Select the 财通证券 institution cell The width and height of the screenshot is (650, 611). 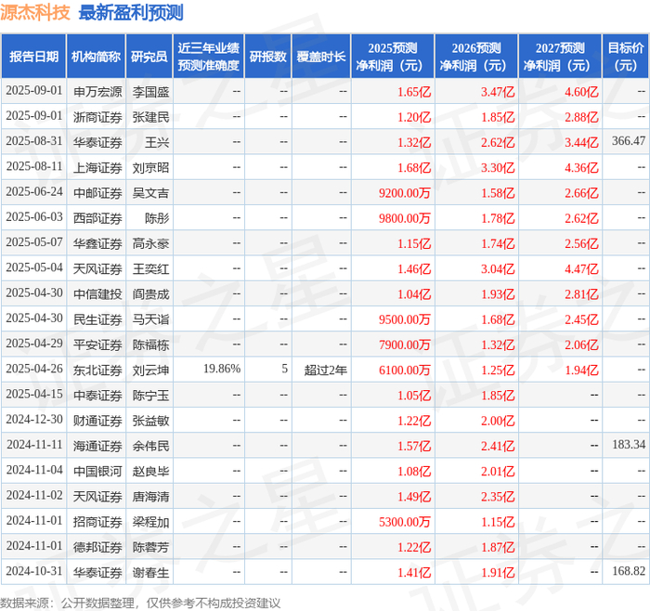coord(97,421)
